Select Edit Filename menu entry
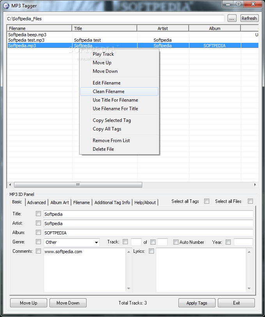 [119, 83]
